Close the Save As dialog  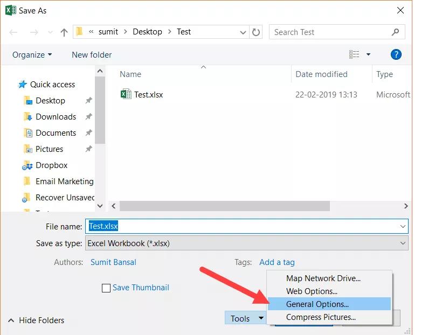click(x=401, y=10)
